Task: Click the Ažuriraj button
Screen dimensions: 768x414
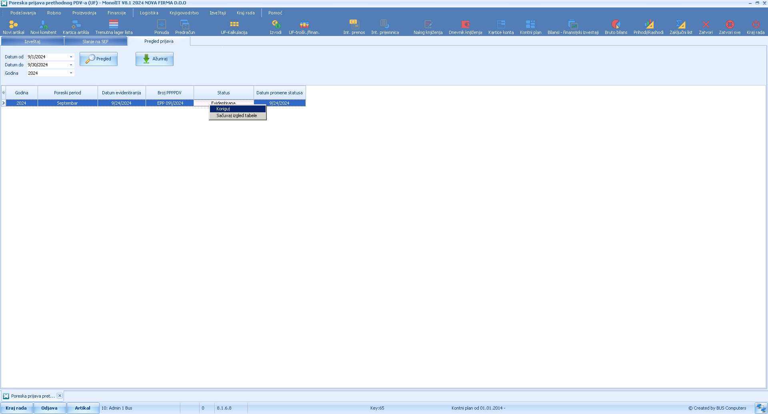Action: (154, 59)
